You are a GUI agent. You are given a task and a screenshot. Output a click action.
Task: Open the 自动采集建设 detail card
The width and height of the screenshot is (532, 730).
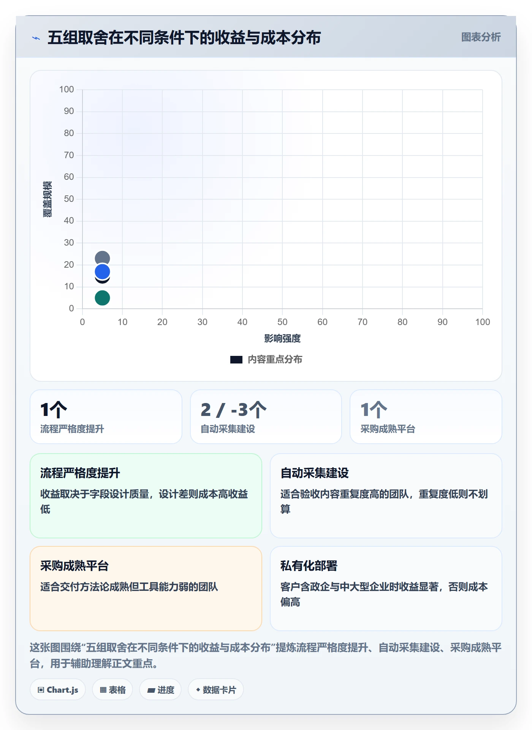(386, 496)
